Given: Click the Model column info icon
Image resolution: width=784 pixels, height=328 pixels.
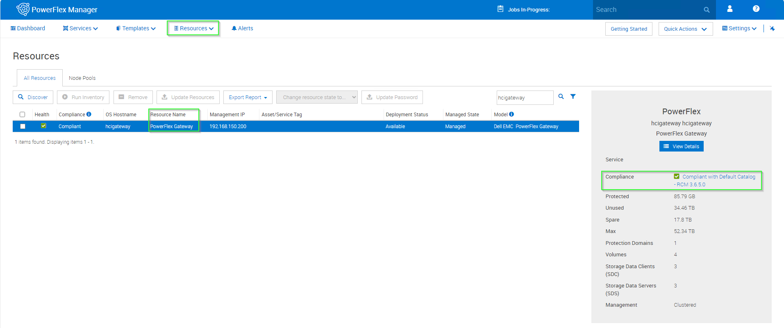Looking at the screenshot, I should (x=511, y=114).
